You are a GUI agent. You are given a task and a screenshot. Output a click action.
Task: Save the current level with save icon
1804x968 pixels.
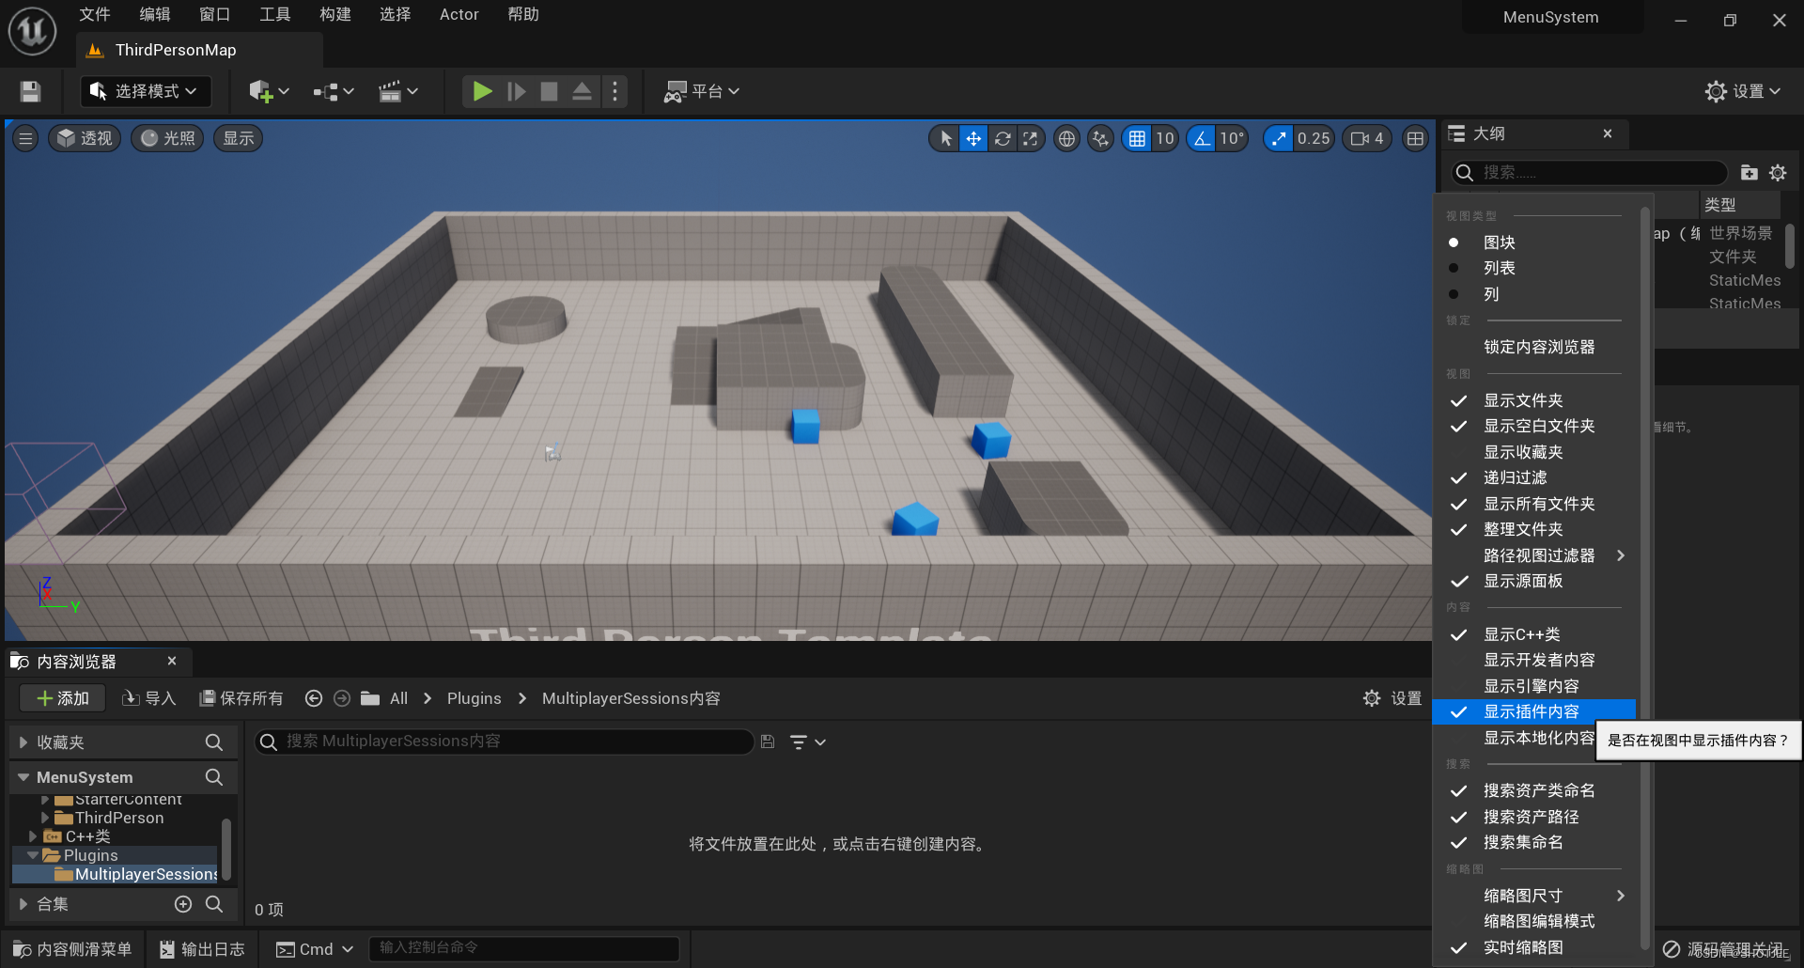click(x=29, y=90)
